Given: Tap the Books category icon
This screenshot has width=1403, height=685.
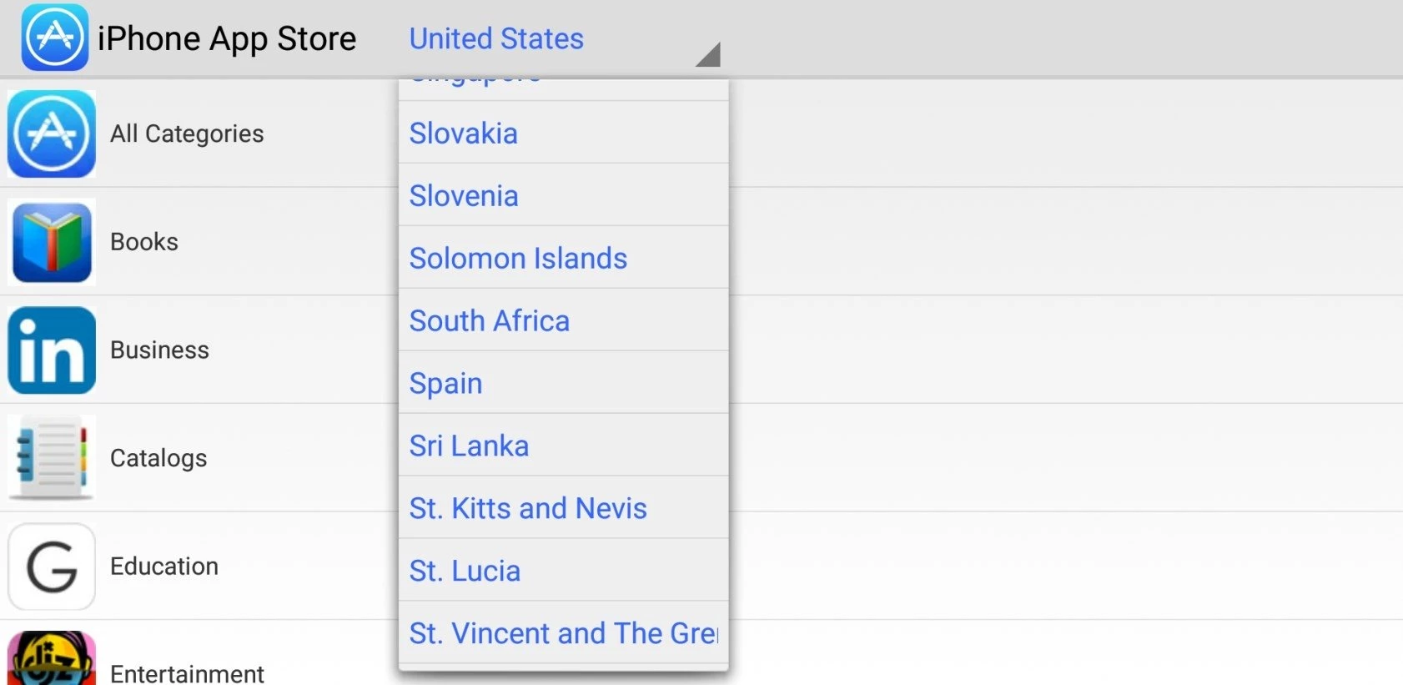Looking at the screenshot, I should coord(52,242).
